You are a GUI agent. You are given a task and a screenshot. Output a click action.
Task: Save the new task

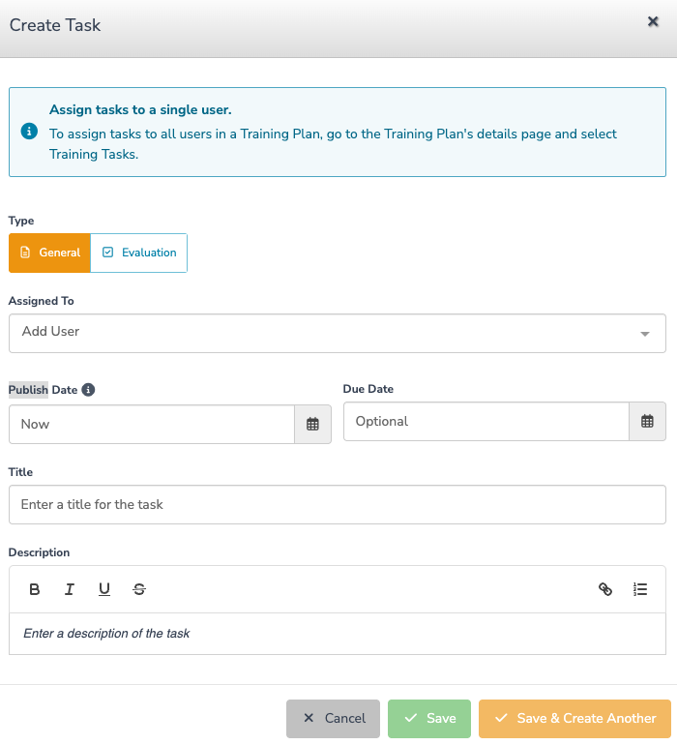429,718
